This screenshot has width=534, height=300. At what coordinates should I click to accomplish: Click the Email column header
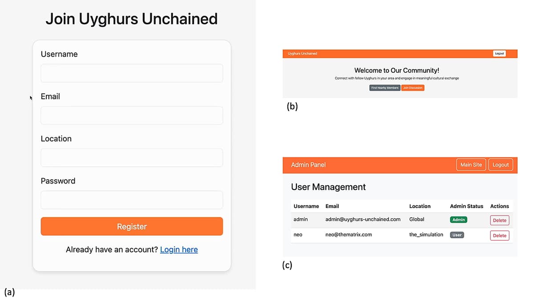[x=332, y=206]
